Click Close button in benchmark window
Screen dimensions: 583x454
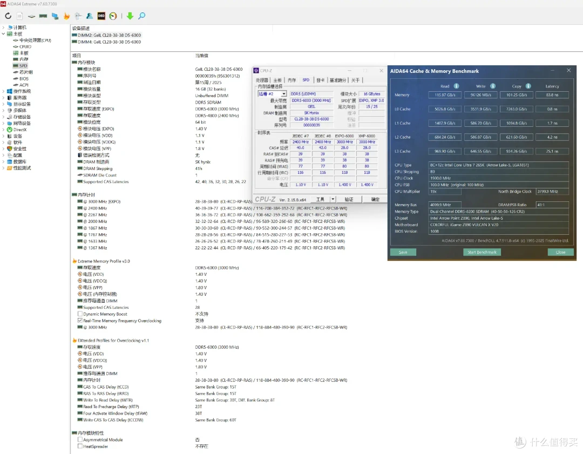(560, 252)
